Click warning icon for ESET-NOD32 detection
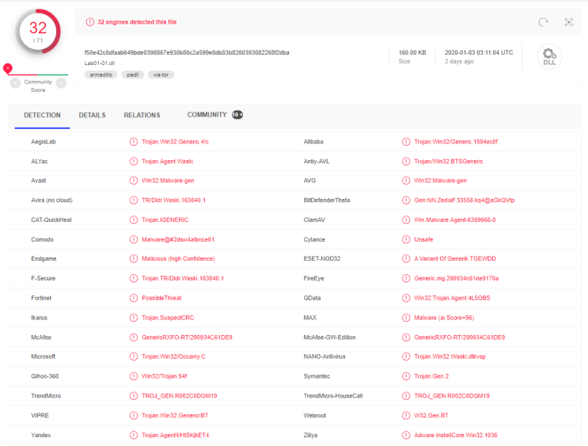 [x=406, y=259]
